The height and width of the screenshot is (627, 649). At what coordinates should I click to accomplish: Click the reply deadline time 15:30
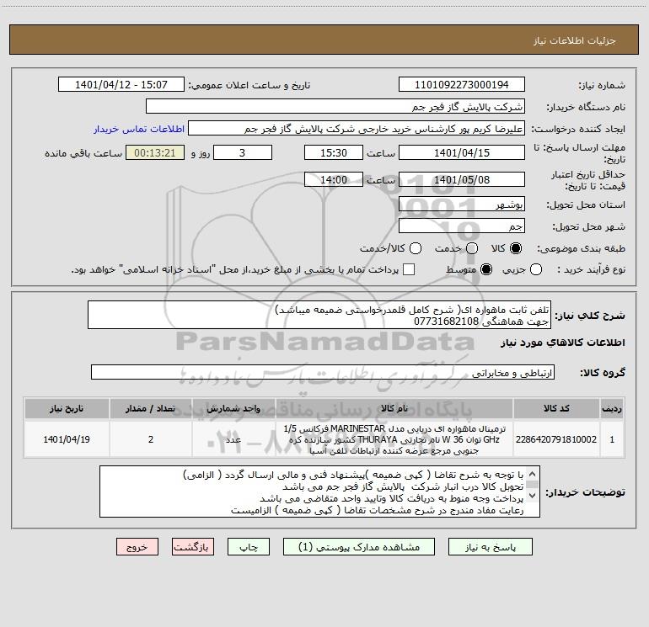(334, 152)
